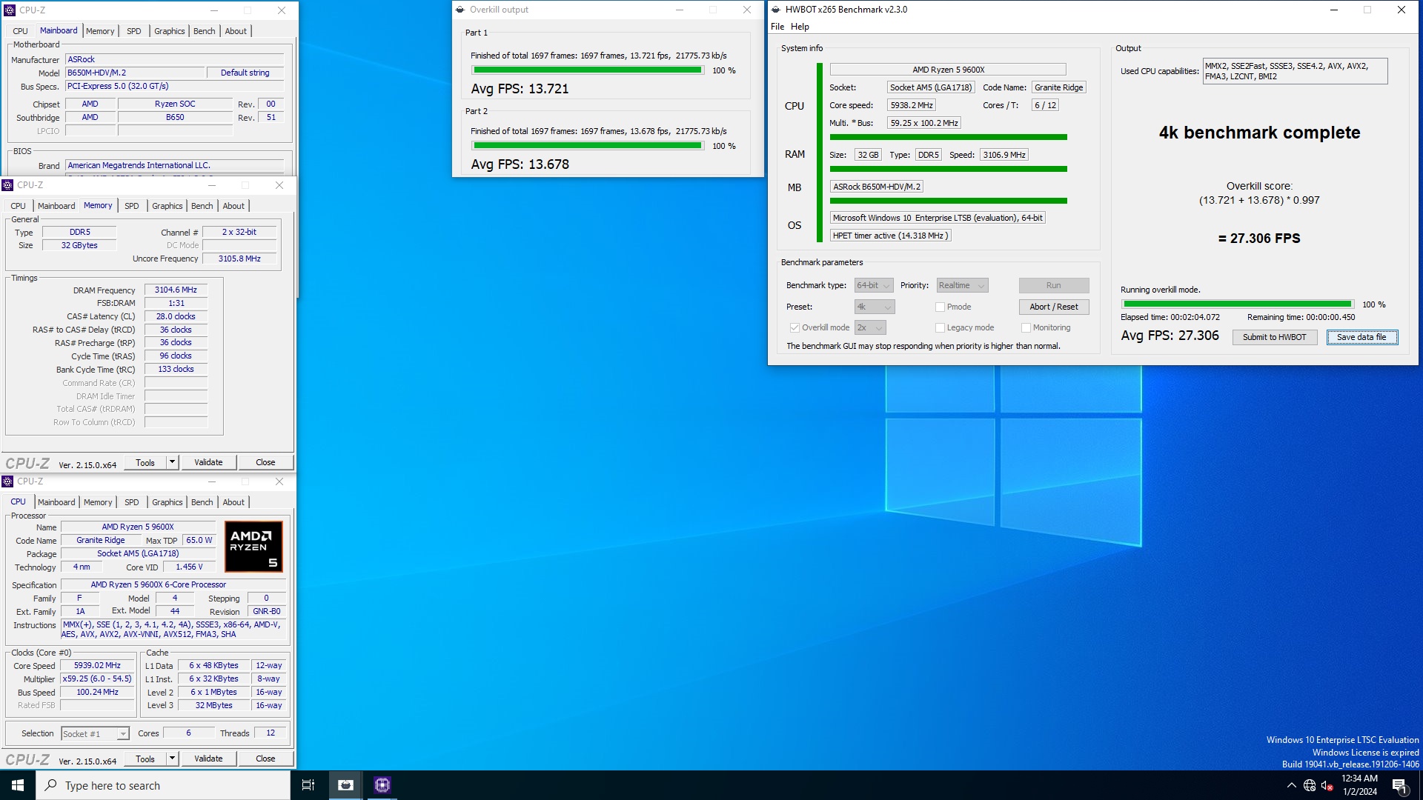Open the Overkill 2x multiplier dropdown
Screen dimensions: 1423x800
point(870,327)
